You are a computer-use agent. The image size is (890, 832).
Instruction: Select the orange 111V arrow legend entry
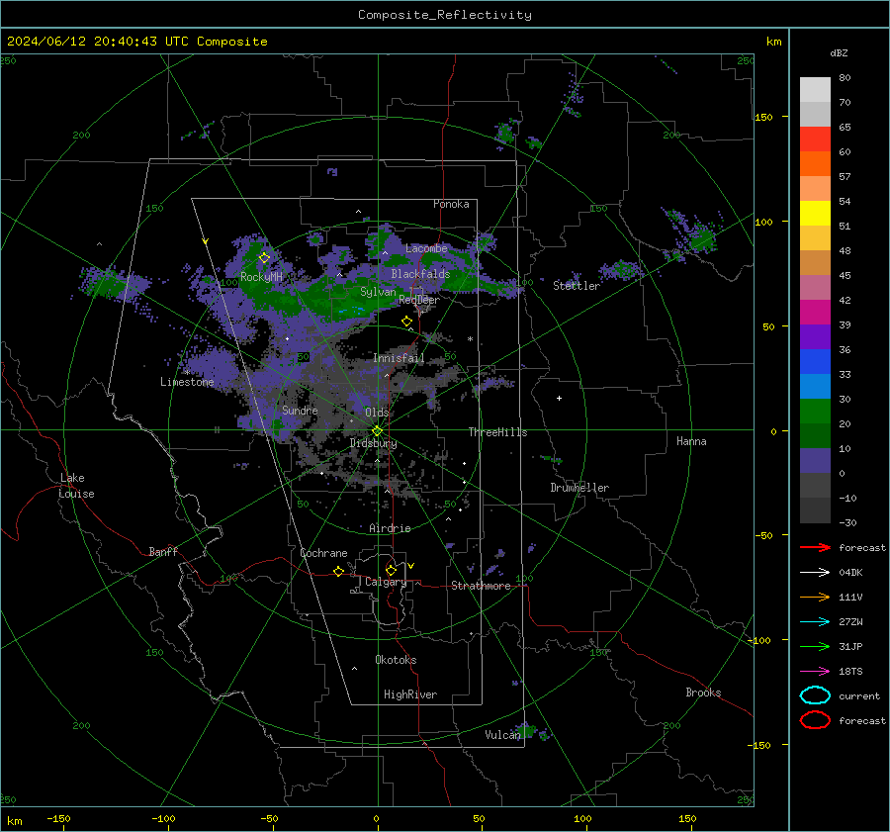(x=815, y=597)
